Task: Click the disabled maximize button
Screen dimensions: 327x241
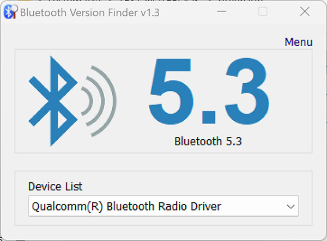Action: [x=263, y=11]
